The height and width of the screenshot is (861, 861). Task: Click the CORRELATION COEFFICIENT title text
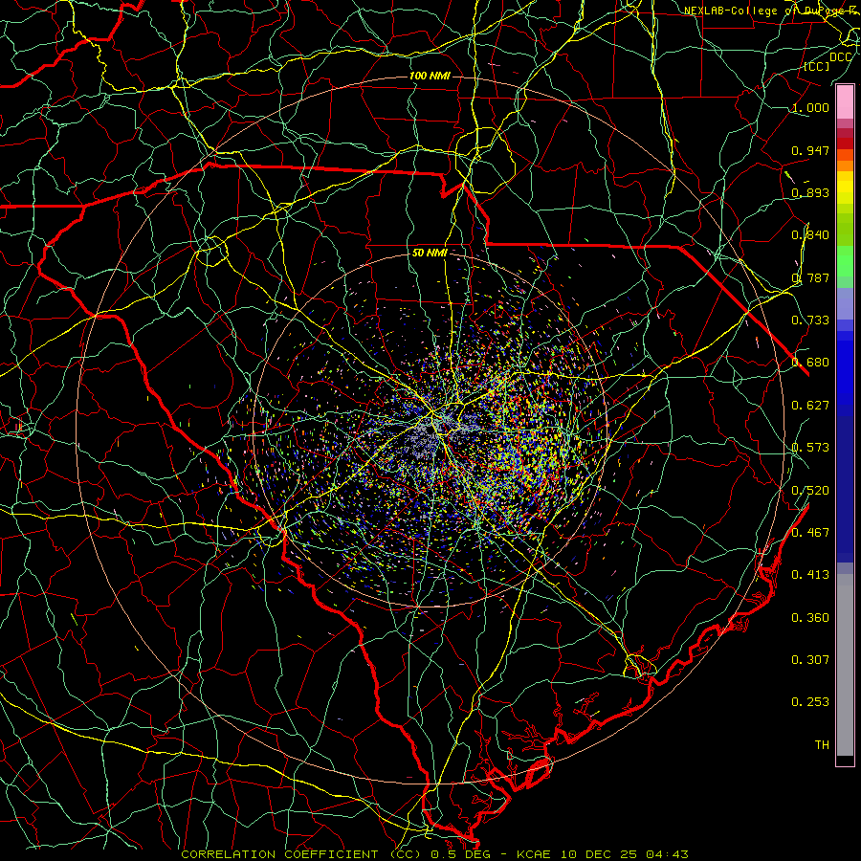tap(279, 854)
